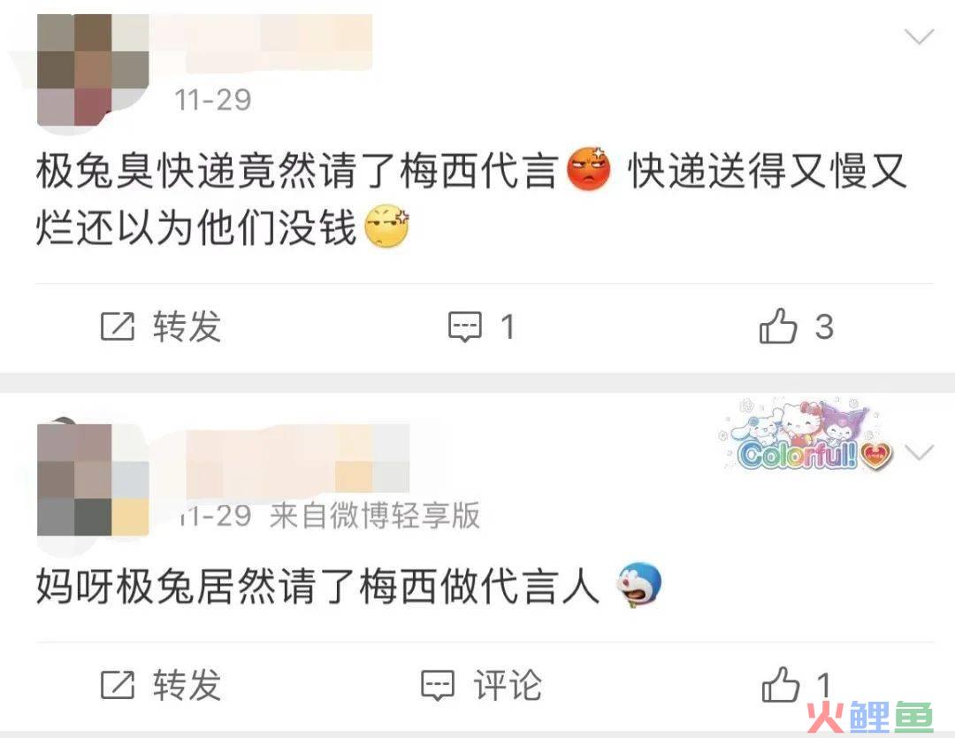The image size is (955, 738).
Task: Like the first post with thumbs-up icon
Action: pyautogui.click(x=778, y=326)
